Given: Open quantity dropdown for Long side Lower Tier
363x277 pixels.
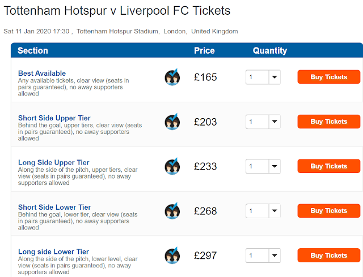Looking at the screenshot, I should (x=263, y=256).
